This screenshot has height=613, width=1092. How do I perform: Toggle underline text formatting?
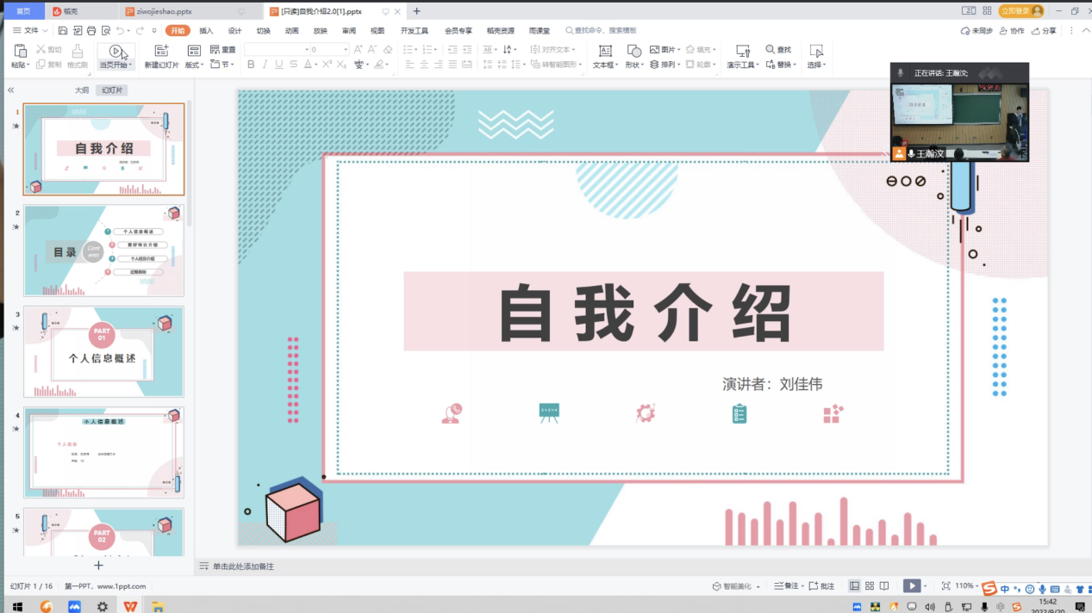(x=278, y=65)
